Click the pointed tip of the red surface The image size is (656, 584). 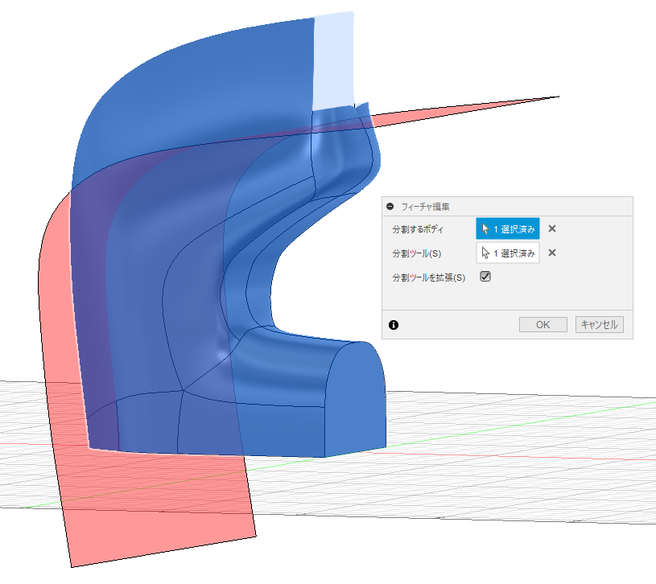click(555, 97)
